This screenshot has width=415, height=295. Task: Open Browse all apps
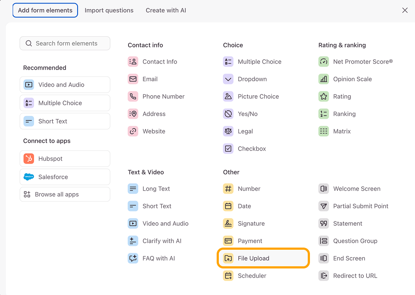(65, 194)
